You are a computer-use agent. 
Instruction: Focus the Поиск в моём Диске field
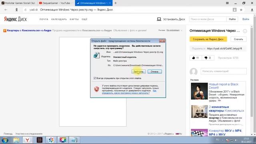click(208, 19)
